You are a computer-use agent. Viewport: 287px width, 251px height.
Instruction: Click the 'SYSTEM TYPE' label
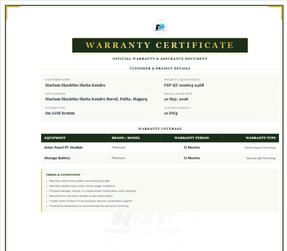55,108
